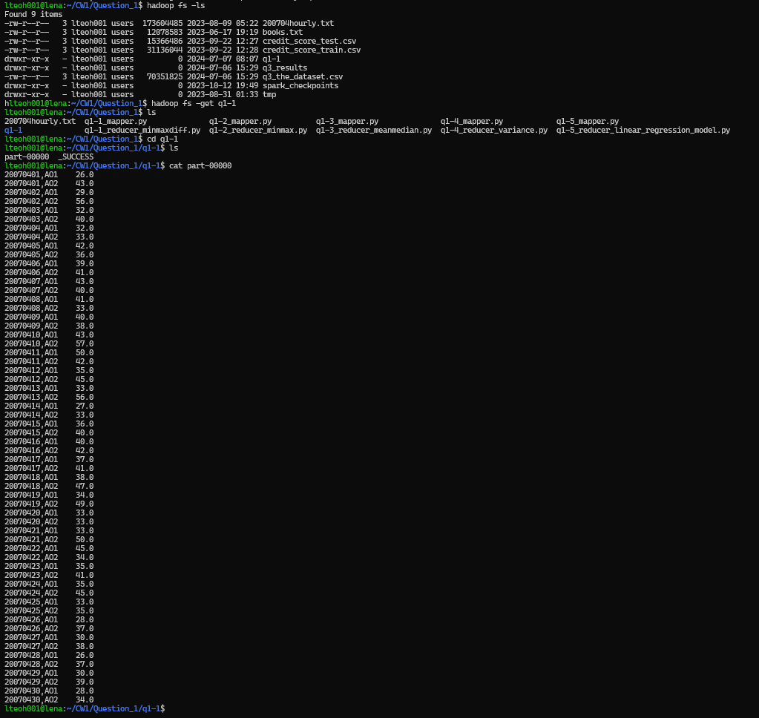Click q1-3_reducer_meanmedian.py file name
The width and height of the screenshot is (759, 718).
click(374, 130)
